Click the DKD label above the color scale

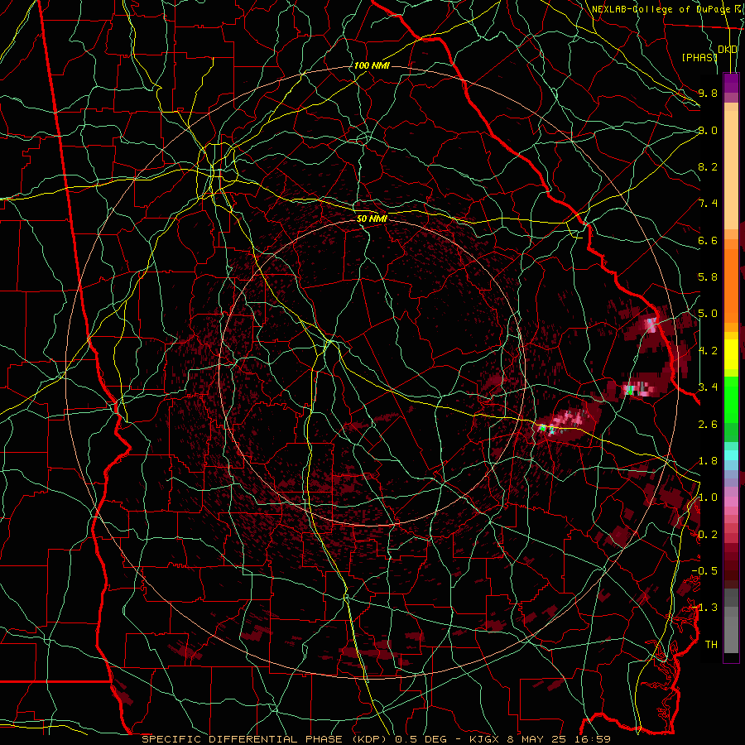[x=728, y=50]
